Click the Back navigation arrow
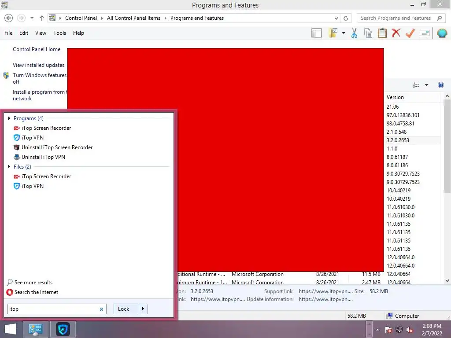This screenshot has height=338, width=451. tap(9, 18)
